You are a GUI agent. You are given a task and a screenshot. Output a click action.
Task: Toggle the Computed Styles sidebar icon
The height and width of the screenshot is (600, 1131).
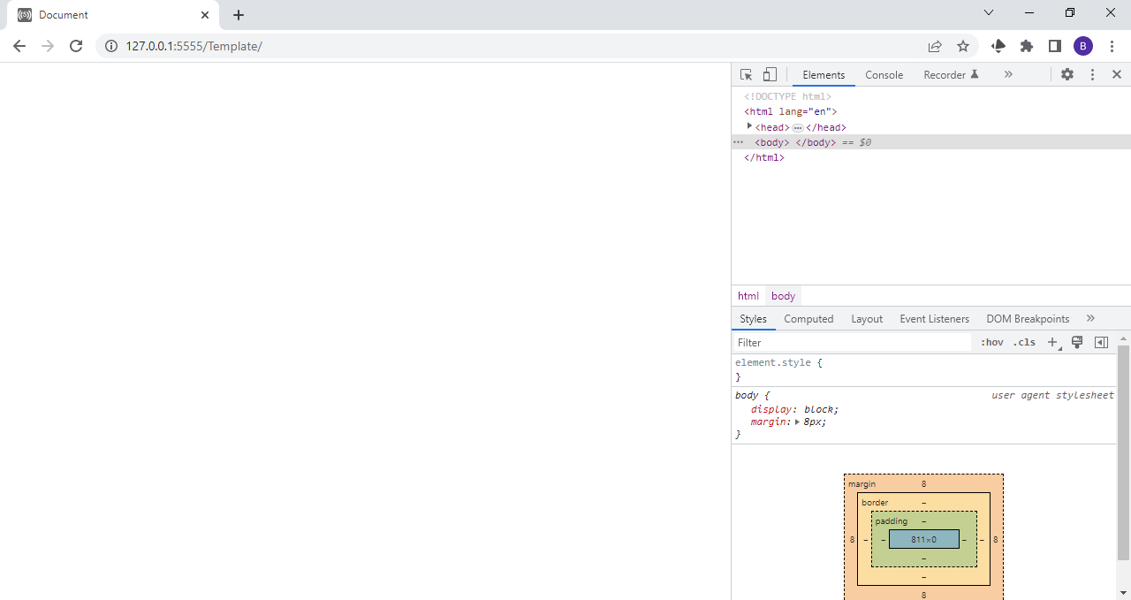[x=1101, y=342]
